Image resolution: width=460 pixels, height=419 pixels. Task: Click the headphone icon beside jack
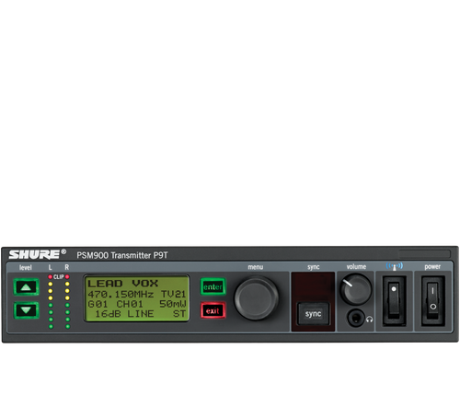tap(370, 320)
